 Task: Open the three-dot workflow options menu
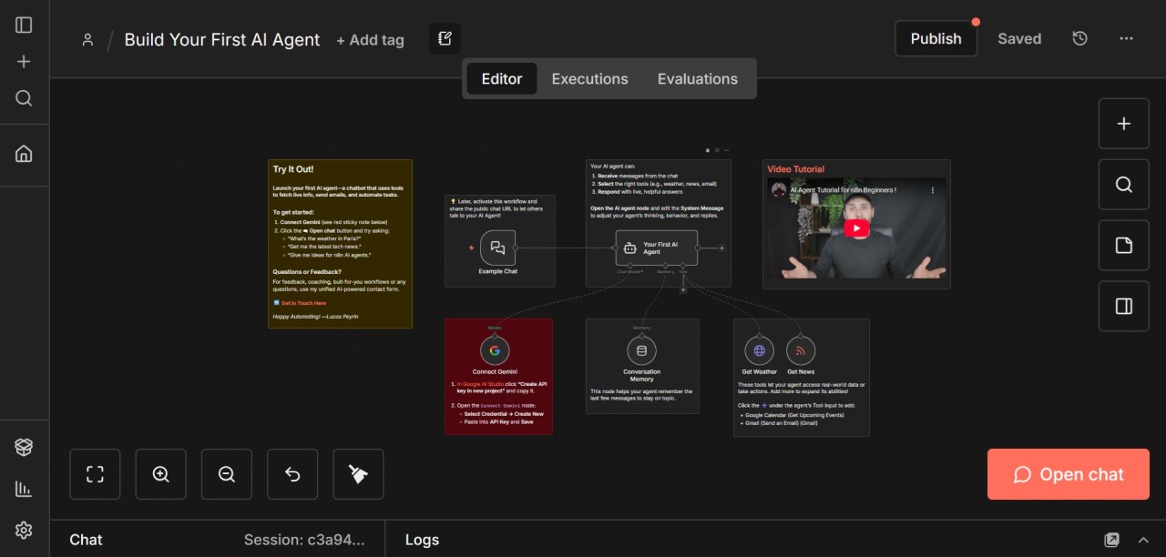point(1127,38)
